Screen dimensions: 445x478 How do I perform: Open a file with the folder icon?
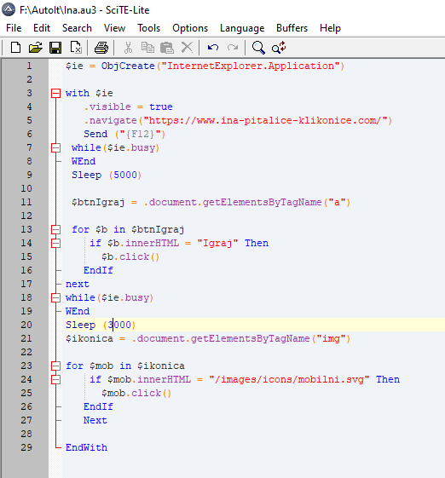point(36,48)
